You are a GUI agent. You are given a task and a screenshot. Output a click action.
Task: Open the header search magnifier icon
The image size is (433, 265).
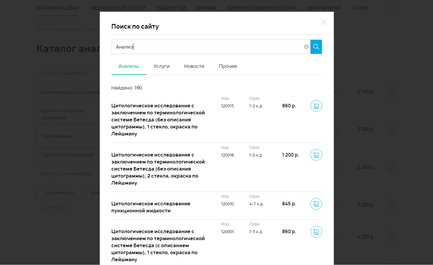click(393, 8)
